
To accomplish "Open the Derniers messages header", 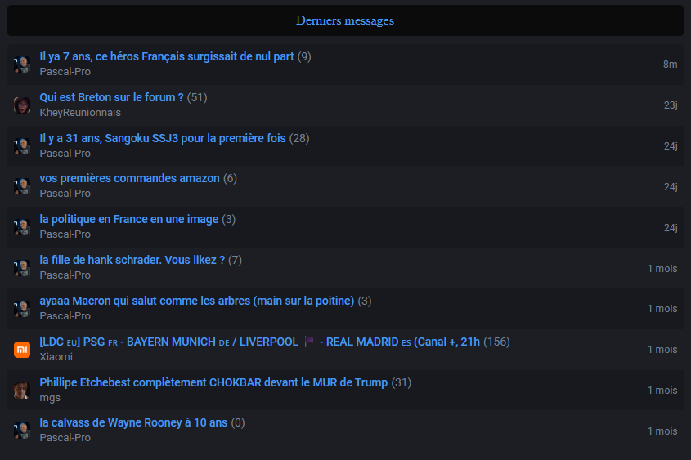I will point(345,20).
